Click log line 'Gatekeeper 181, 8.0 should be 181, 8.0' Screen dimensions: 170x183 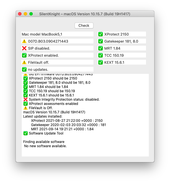[x=60, y=83]
